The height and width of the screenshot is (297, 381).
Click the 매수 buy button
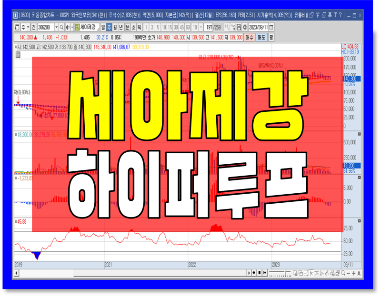[249, 38]
